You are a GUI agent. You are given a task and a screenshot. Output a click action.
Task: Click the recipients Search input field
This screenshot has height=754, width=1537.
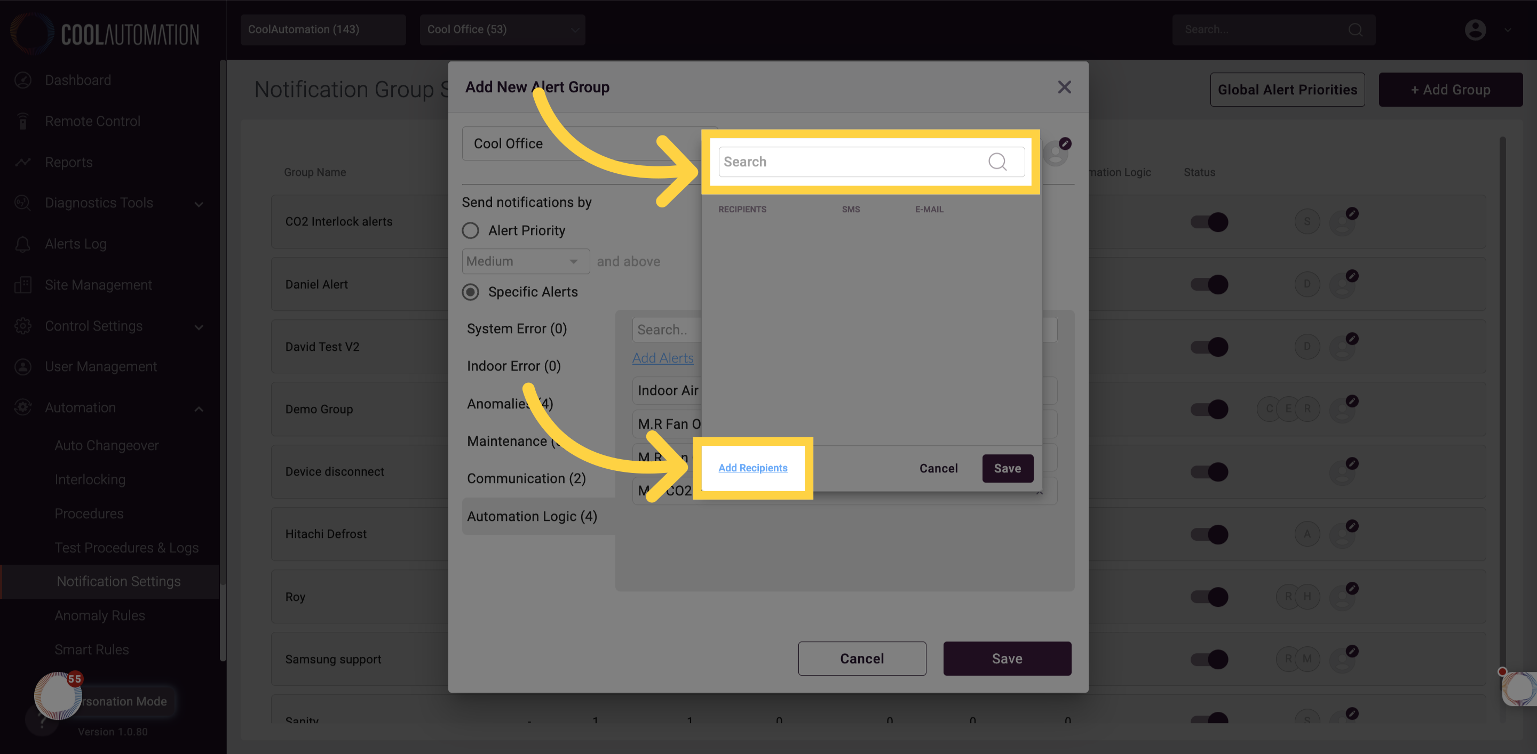[x=871, y=162]
